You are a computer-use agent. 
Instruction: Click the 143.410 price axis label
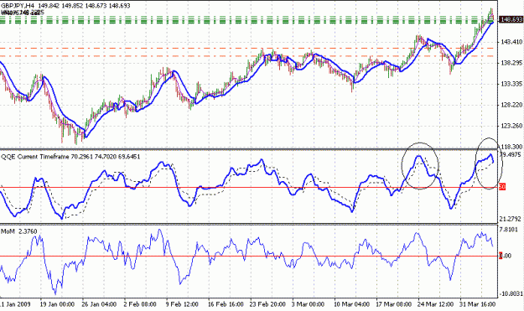pyautogui.click(x=511, y=42)
